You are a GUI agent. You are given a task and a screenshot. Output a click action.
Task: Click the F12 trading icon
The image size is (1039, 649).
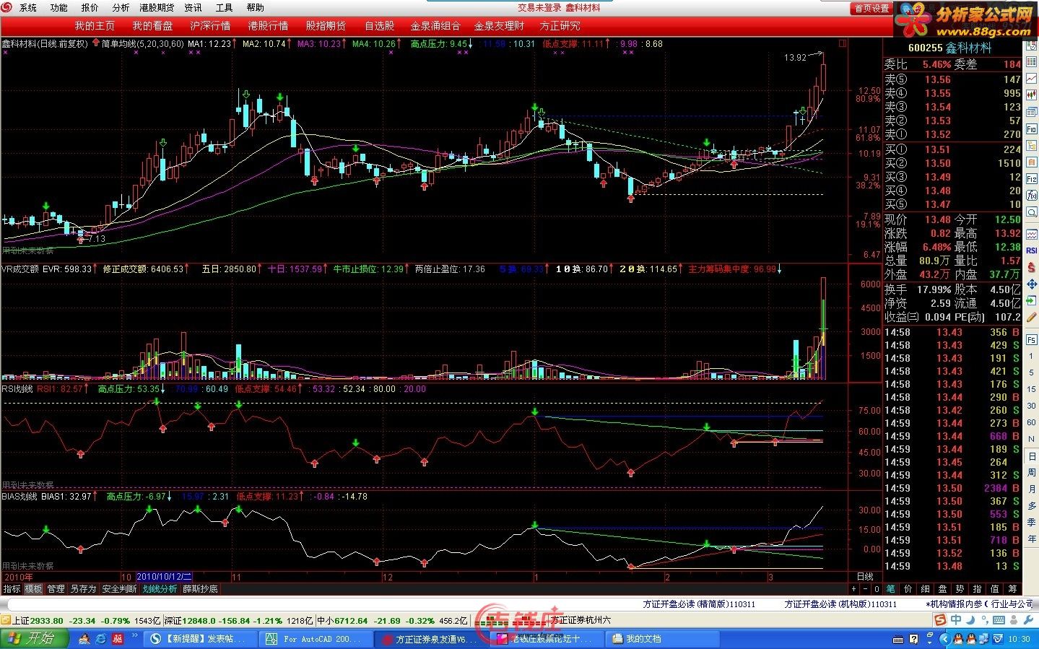click(x=1031, y=178)
